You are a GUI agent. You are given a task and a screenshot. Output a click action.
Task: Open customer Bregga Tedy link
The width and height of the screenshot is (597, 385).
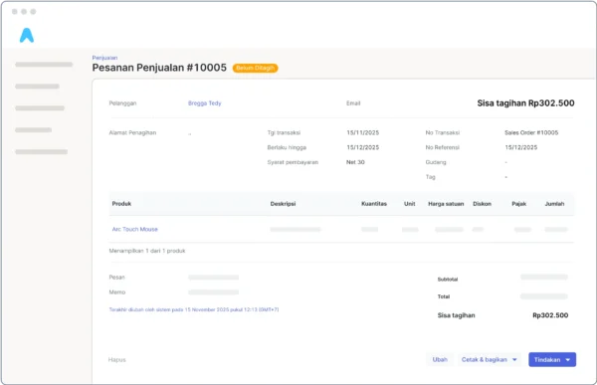click(204, 103)
